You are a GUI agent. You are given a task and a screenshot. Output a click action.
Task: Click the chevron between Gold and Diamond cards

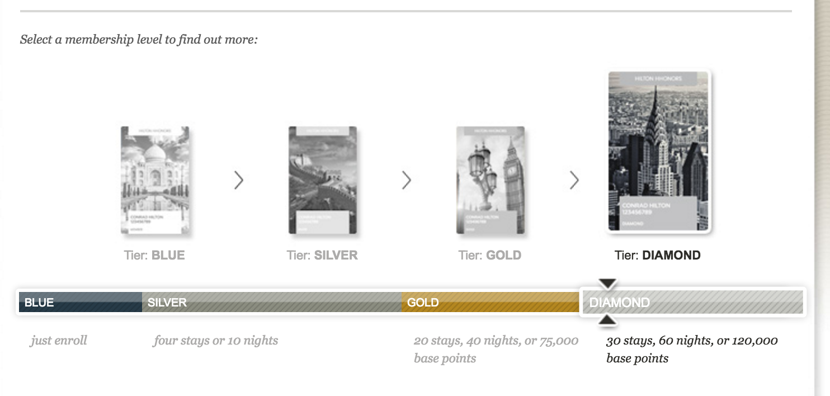[x=574, y=180]
